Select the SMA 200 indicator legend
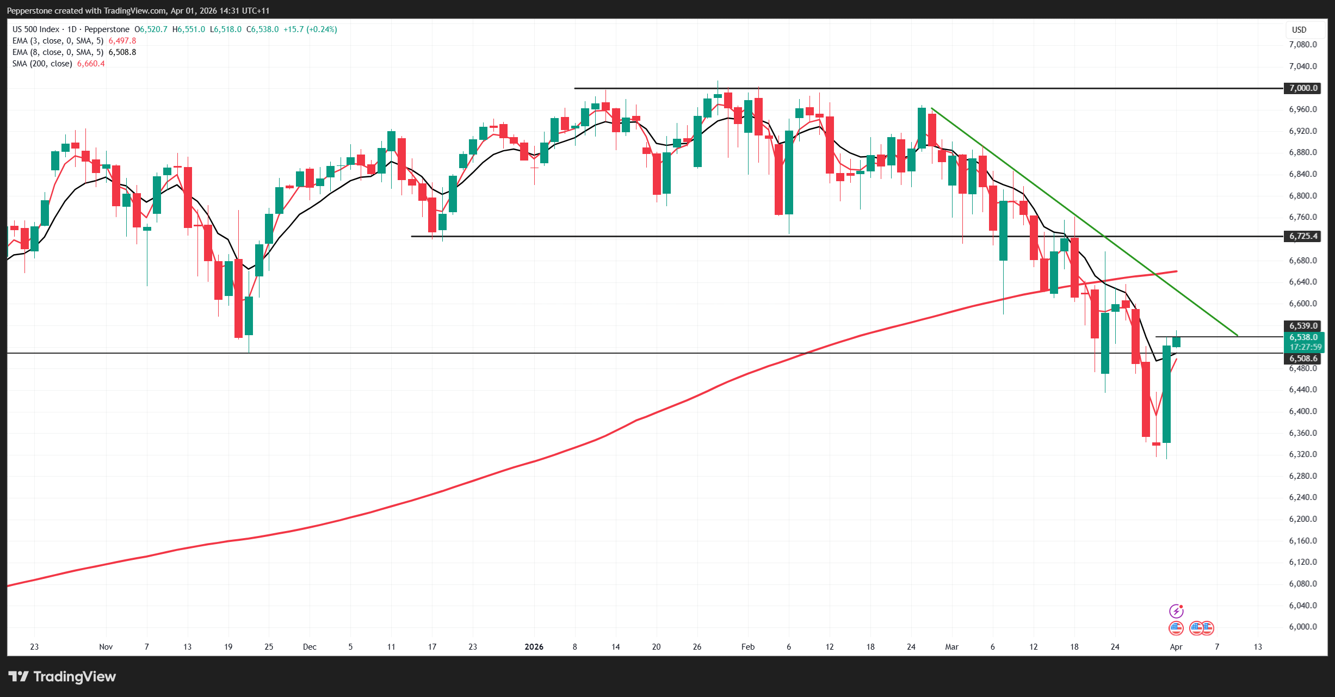 pos(42,64)
